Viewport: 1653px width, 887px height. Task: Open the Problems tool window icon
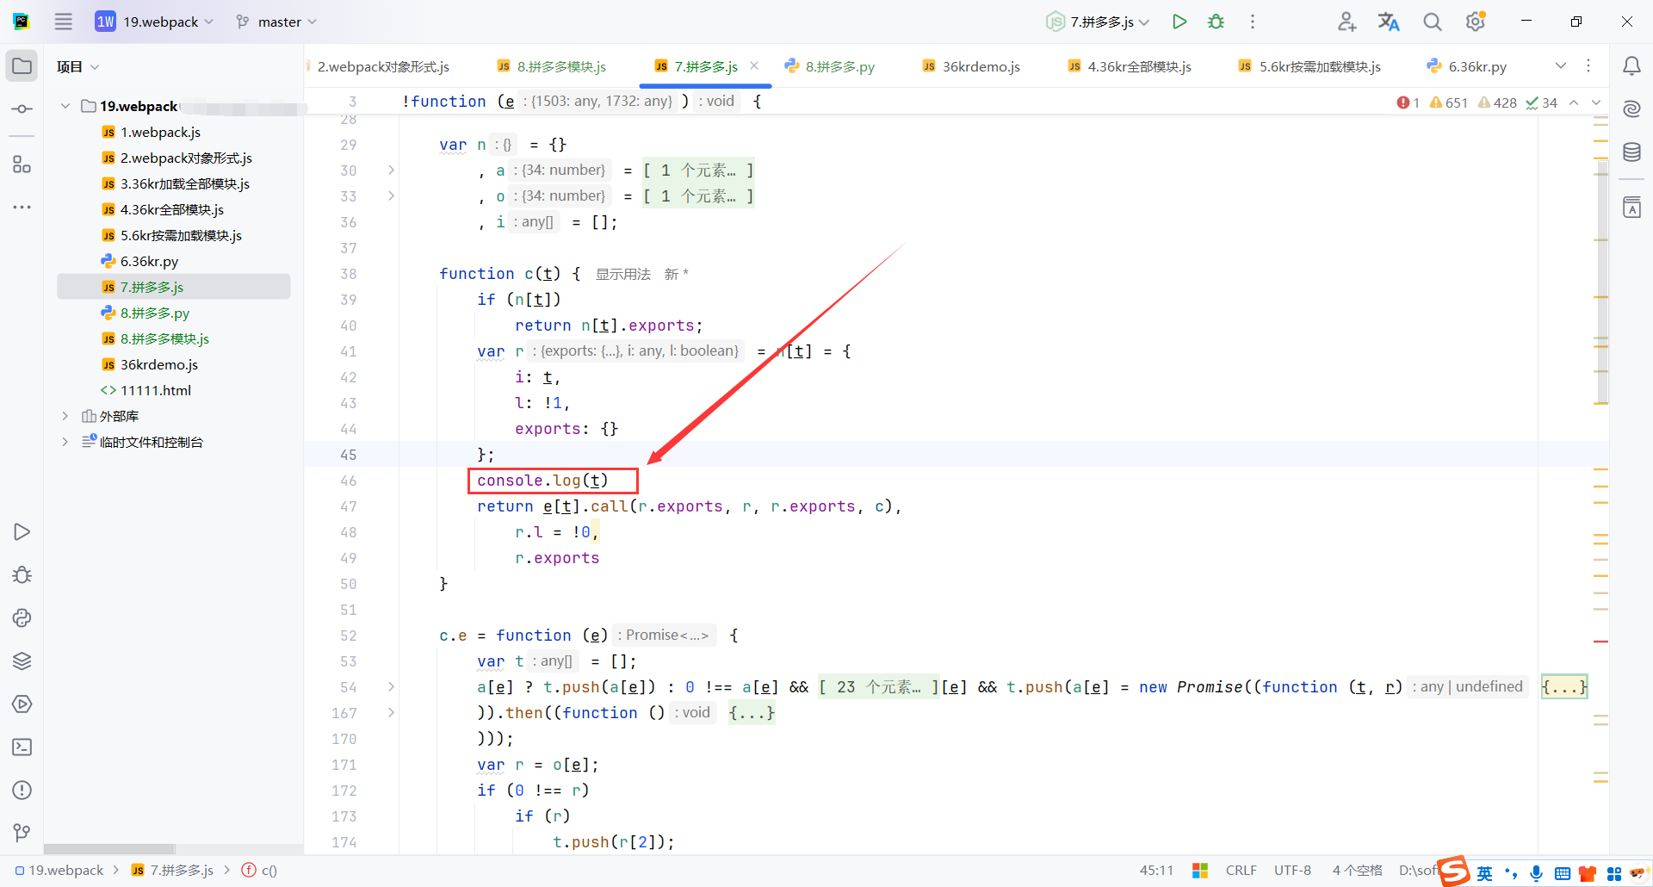(22, 790)
